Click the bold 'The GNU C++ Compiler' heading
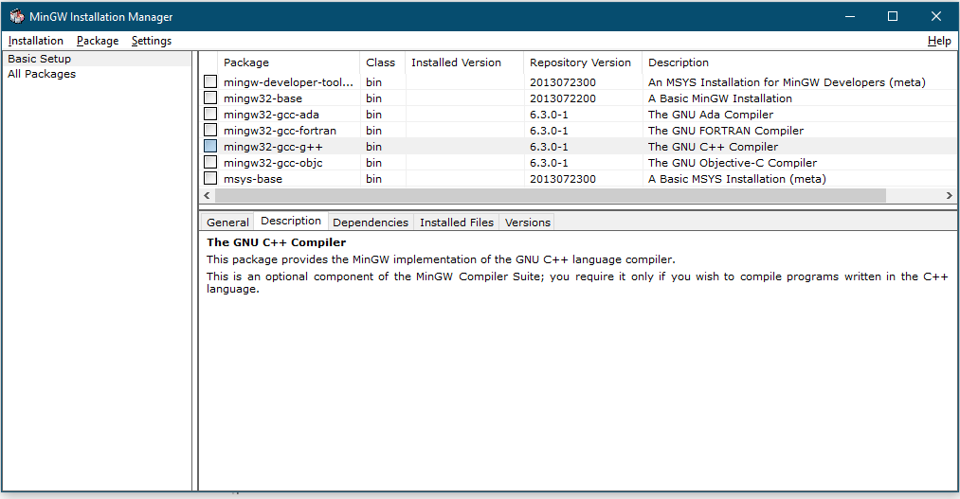The width and height of the screenshot is (960, 499). pyautogui.click(x=276, y=242)
